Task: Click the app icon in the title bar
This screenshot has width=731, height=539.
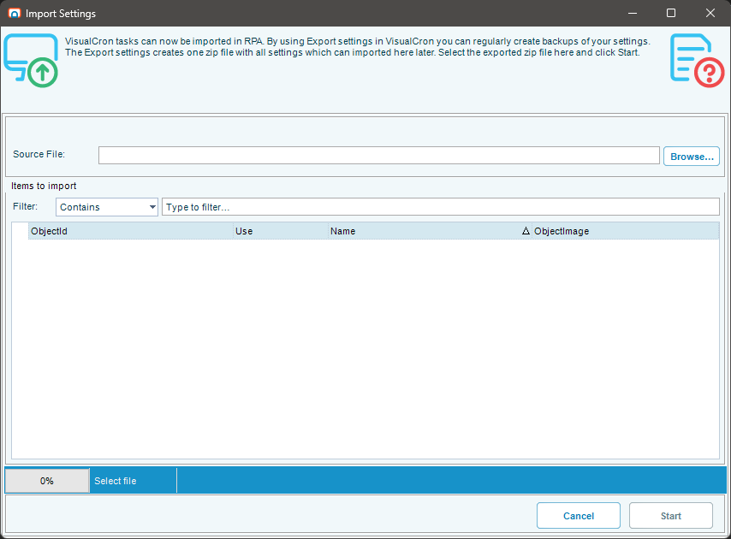Action: tap(15, 13)
